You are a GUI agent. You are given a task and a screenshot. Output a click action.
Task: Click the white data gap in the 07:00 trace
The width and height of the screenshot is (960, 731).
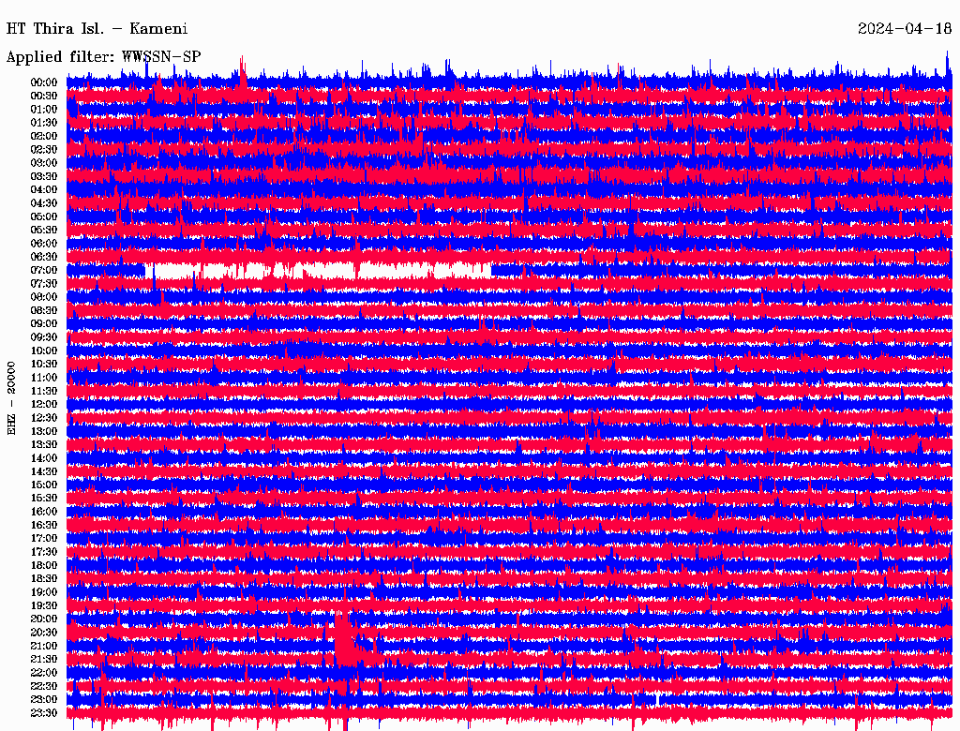pyautogui.click(x=394, y=270)
